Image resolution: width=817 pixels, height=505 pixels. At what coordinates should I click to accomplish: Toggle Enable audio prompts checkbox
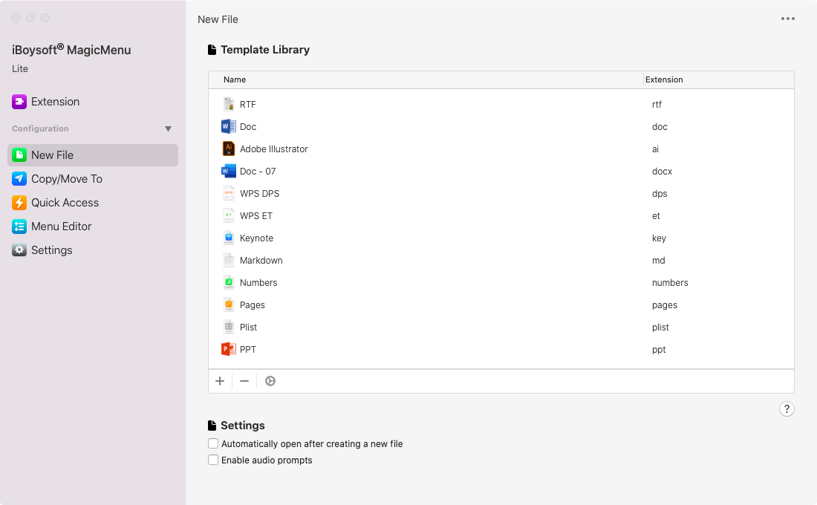coord(213,460)
